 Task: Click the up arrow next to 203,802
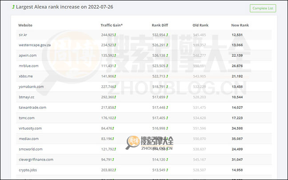click(115, 170)
